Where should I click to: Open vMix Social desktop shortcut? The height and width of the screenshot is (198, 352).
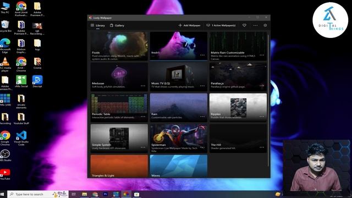pos(21,81)
